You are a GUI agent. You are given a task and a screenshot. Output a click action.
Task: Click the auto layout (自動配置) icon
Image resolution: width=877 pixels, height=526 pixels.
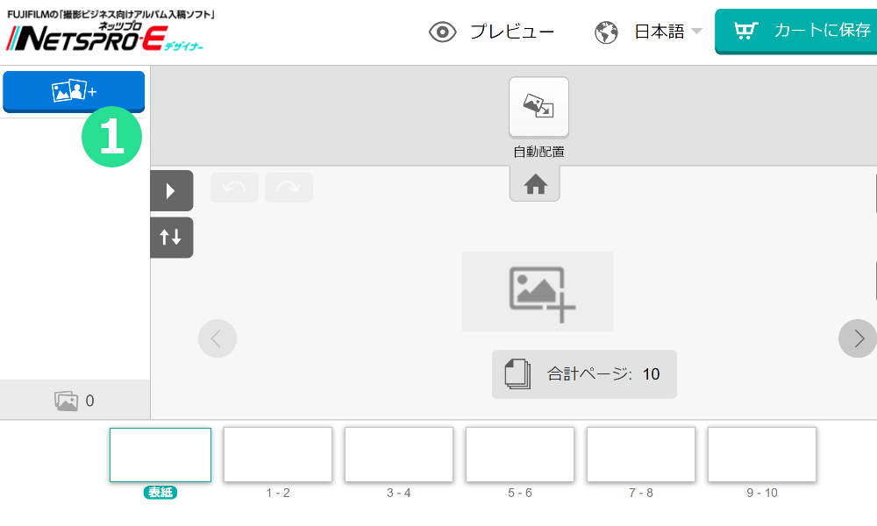538,107
